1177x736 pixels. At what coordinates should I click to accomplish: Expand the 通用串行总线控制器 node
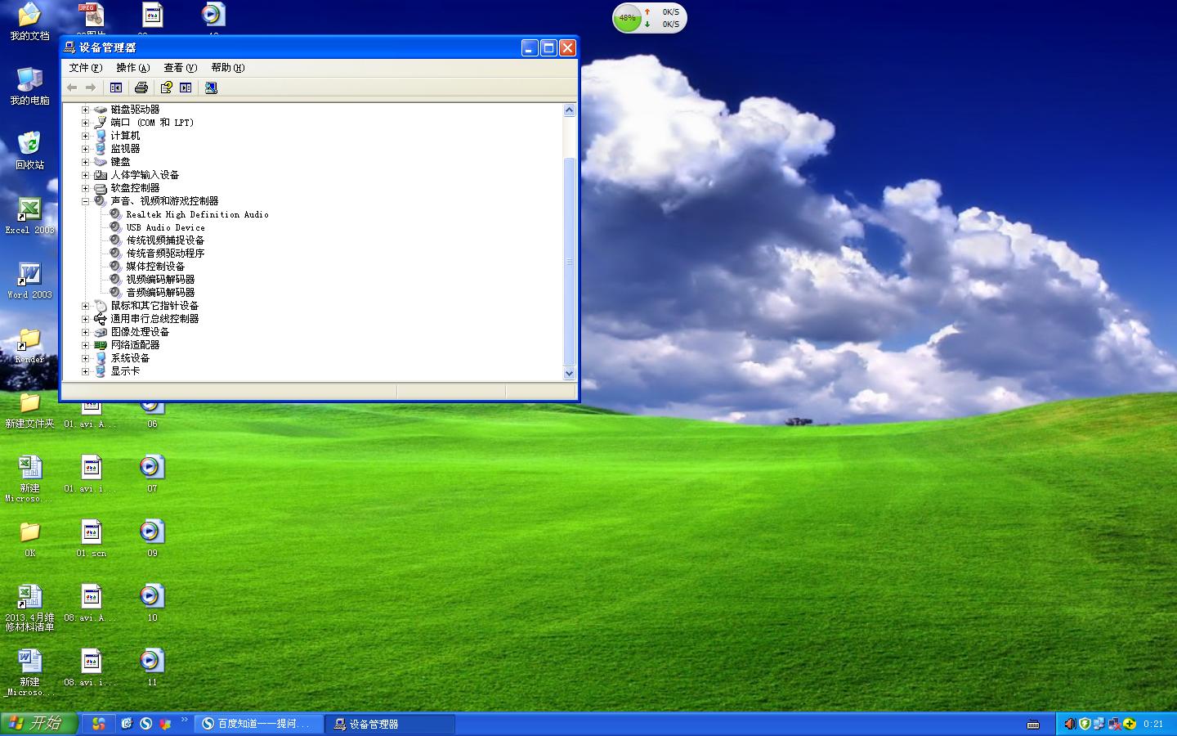(86, 319)
